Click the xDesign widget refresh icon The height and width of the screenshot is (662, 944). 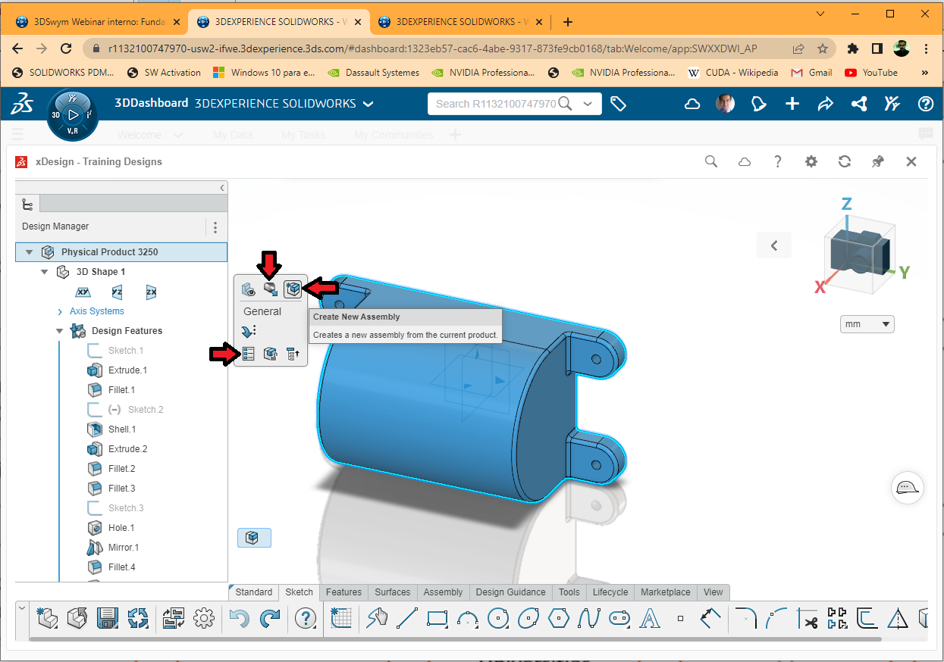845,161
